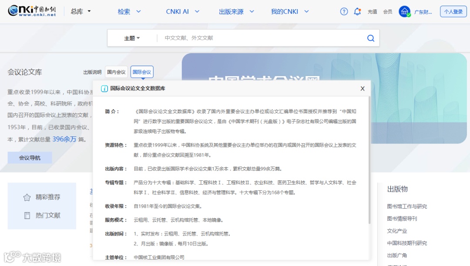Open 中国科技期刊研究 publication
The height and width of the screenshot is (266, 470).
pyautogui.click(x=407, y=243)
